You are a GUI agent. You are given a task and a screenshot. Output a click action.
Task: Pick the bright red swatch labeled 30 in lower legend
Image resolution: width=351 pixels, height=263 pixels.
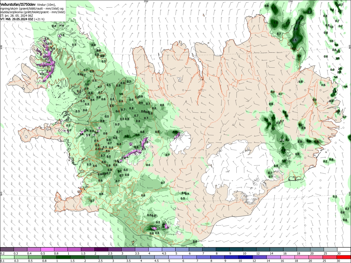coord(344,257)
